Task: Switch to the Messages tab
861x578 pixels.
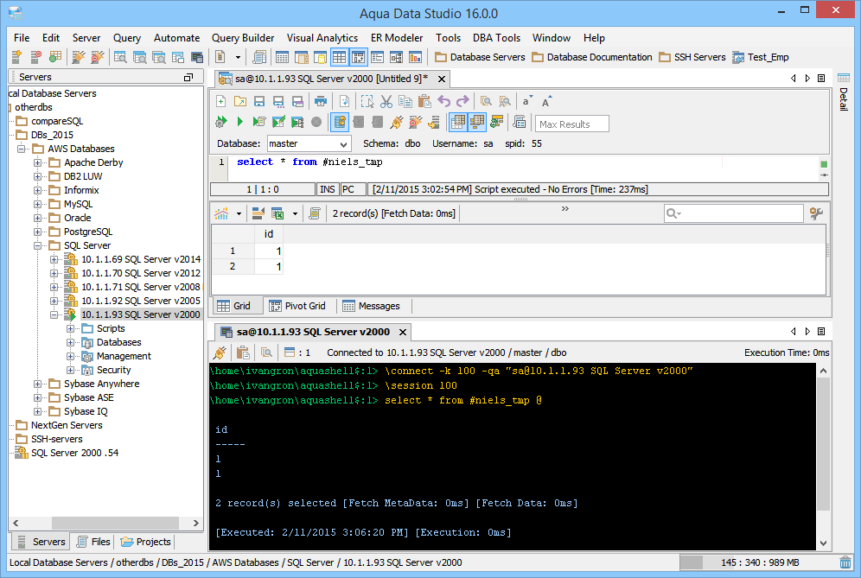Action: [371, 306]
